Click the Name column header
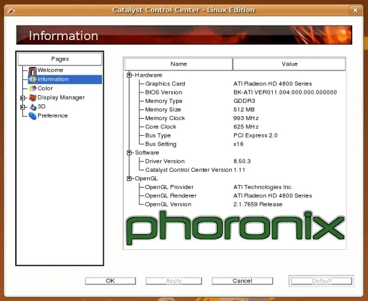The image size is (368, 301). [179, 64]
